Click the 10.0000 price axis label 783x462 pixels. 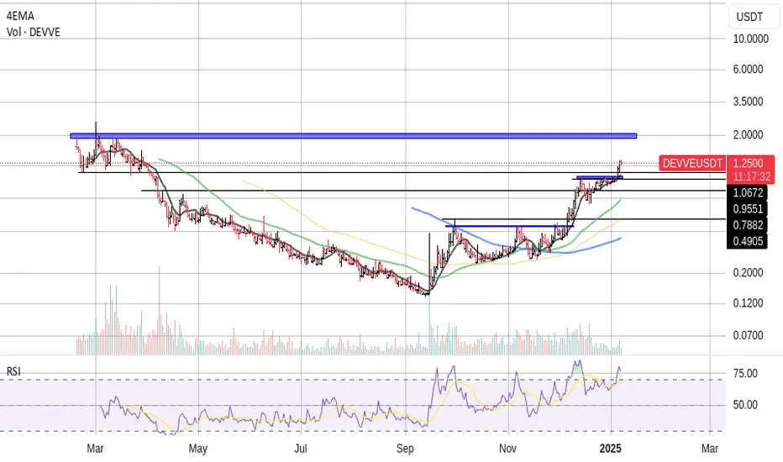(x=750, y=39)
